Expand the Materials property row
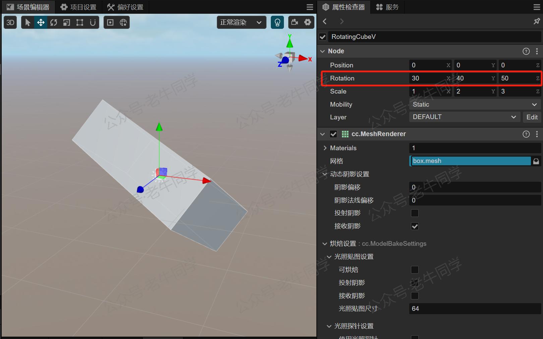 coord(325,148)
